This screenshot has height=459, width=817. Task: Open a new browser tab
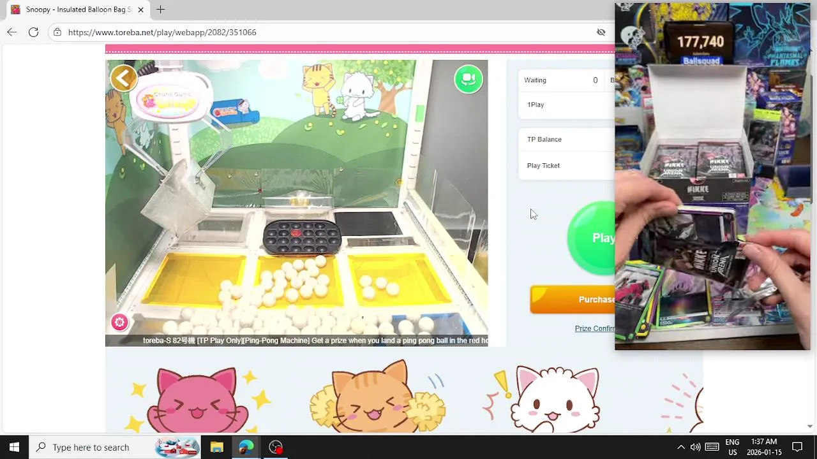click(160, 10)
